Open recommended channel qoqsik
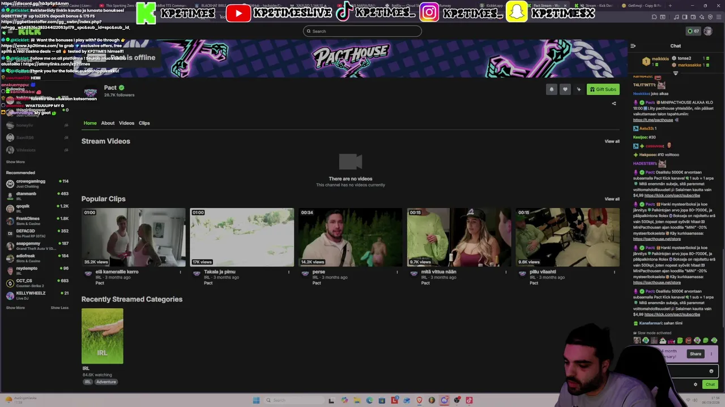 pyautogui.click(x=37, y=208)
